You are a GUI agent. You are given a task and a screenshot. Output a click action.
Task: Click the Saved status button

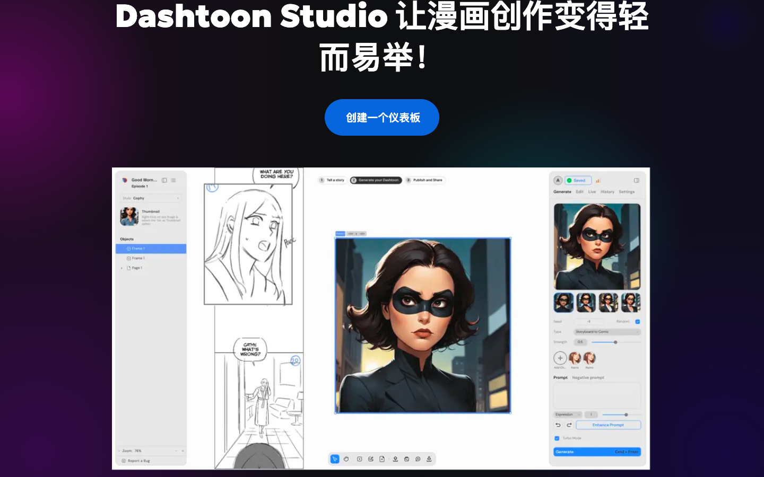pyautogui.click(x=578, y=180)
